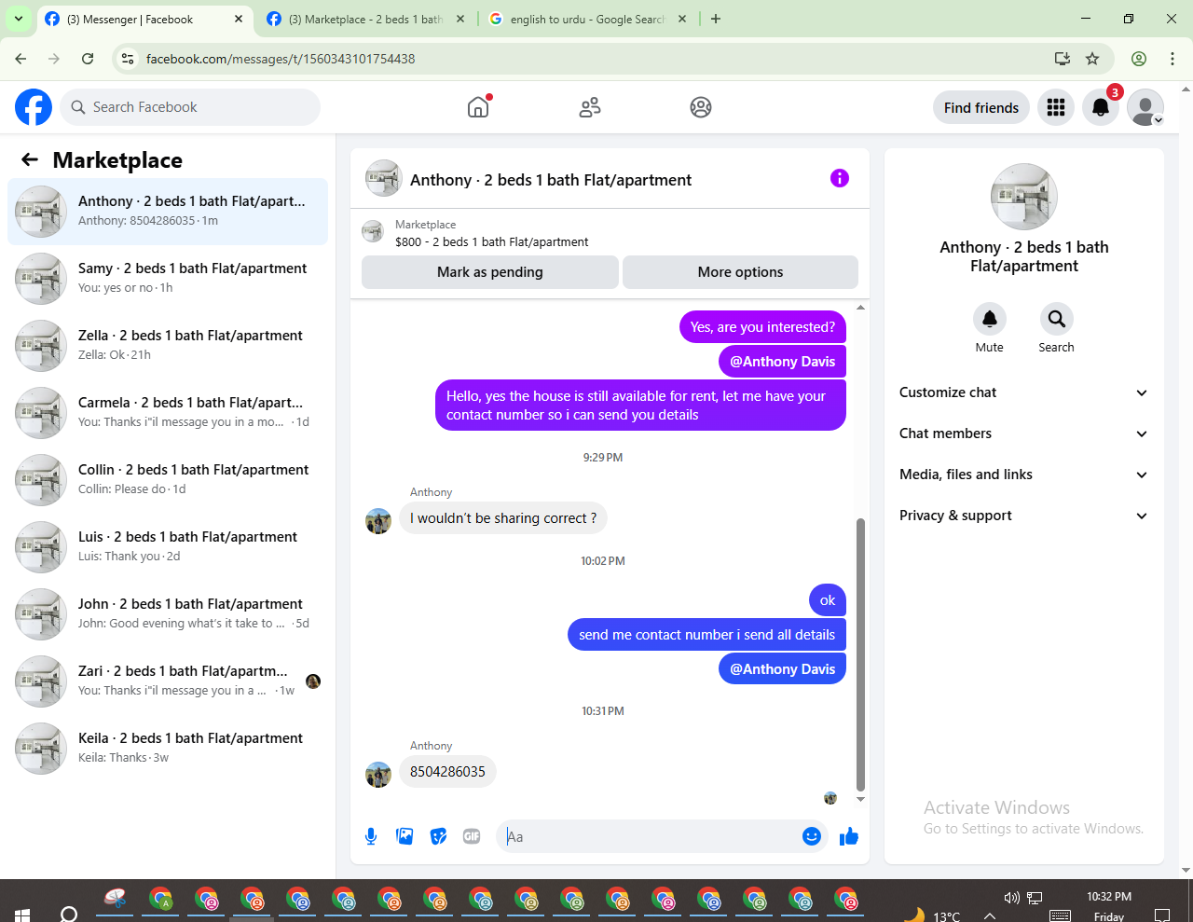The width and height of the screenshot is (1193, 922).
Task: View site information icon in address bar
Action: 129,59
